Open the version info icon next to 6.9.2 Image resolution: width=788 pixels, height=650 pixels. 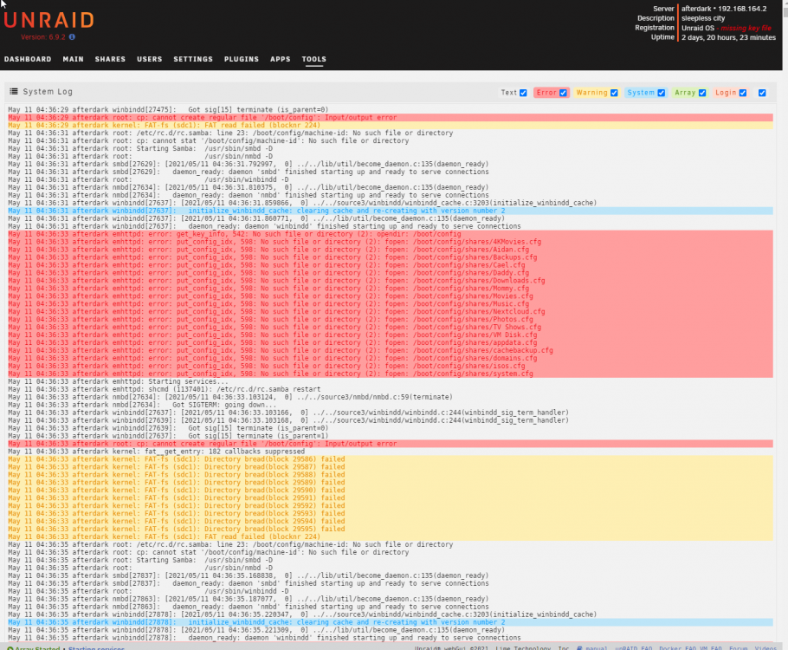click(72, 37)
